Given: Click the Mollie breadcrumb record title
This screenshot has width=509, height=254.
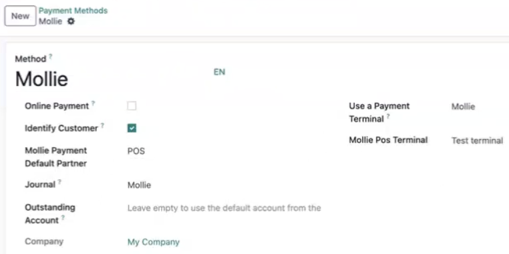Looking at the screenshot, I should click(50, 21).
